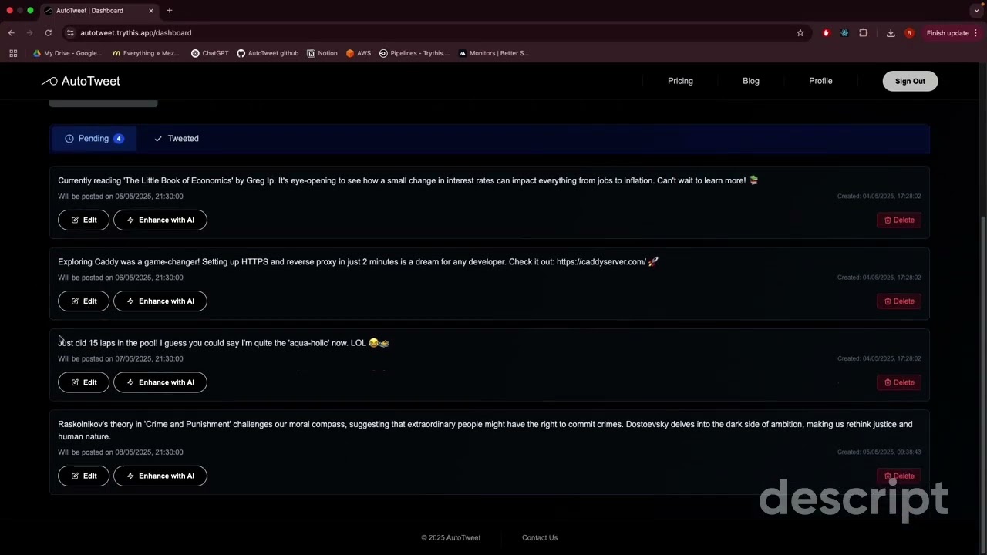Open the Monitors | Better S bookmark
The image size is (987, 555).
(x=493, y=53)
